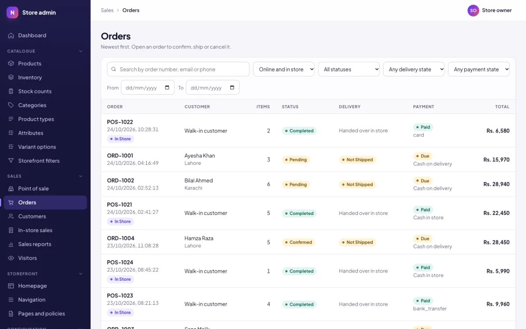526x329 pixels.
Task: Open the From date calendar picker icon
Action: tap(167, 88)
